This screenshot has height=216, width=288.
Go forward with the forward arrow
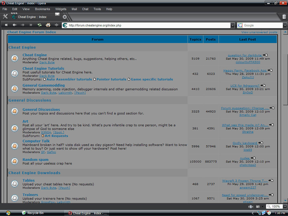click(22, 25)
